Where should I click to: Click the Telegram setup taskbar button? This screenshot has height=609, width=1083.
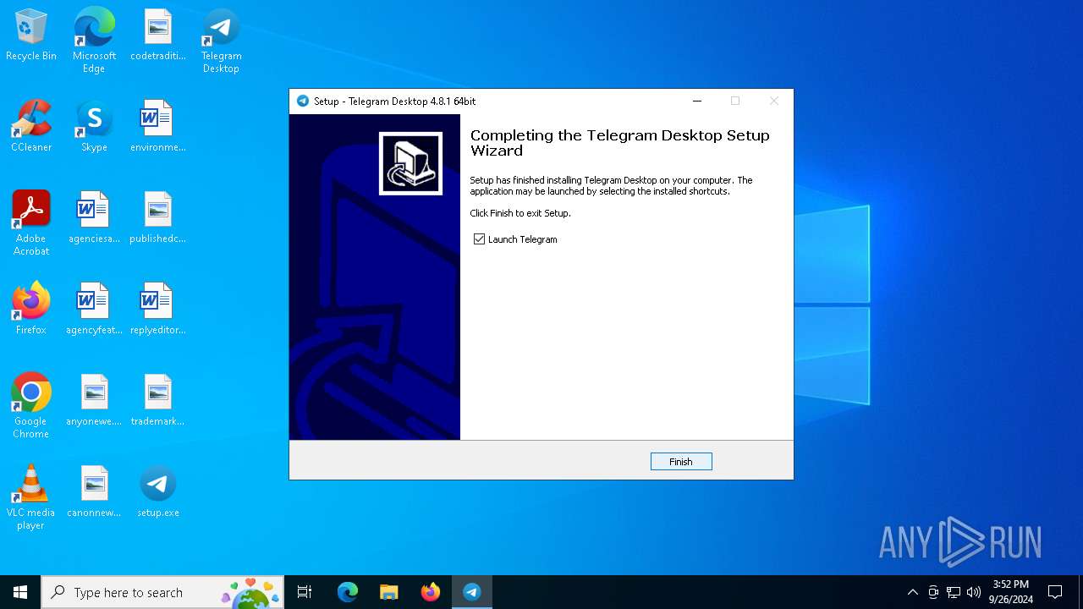pos(472,592)
